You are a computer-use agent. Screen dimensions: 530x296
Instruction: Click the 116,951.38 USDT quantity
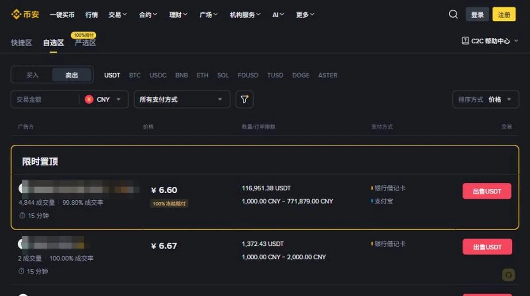click(x=266, y=188)
